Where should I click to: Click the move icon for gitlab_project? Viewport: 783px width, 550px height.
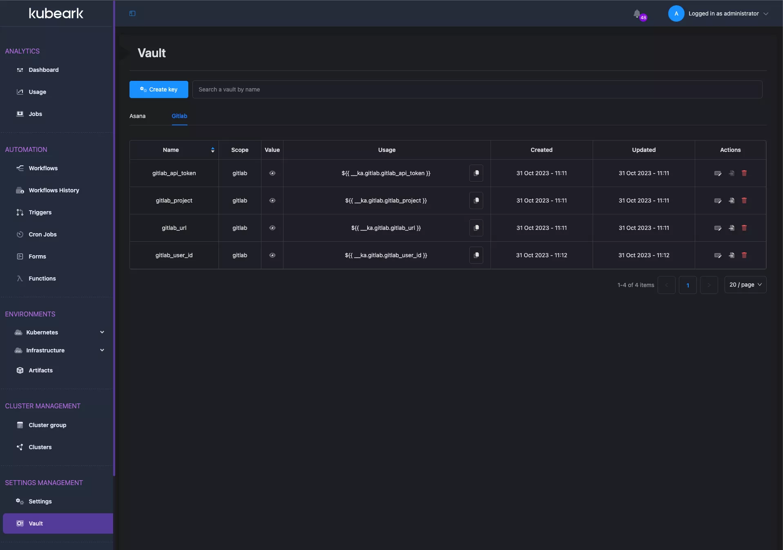(731, 200)
